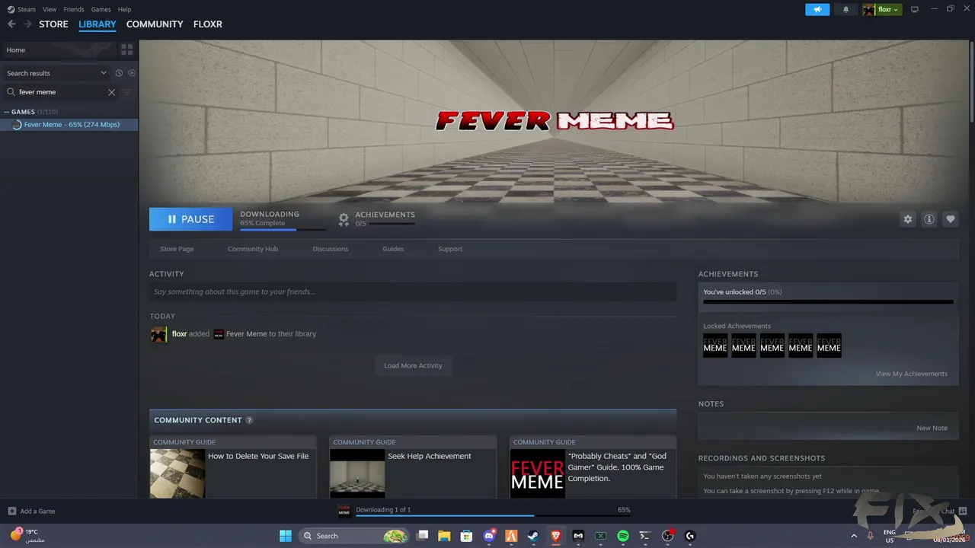Add Fever Meme to favorites heart
Image resolution: width=975 pixels, height=548 pixels.
pyautogui.click(x=951, y=219)
